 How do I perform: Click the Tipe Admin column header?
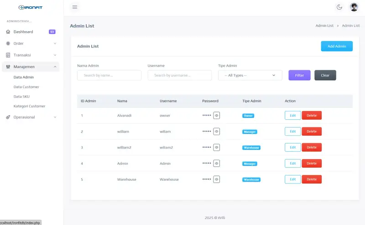[252, 101]
